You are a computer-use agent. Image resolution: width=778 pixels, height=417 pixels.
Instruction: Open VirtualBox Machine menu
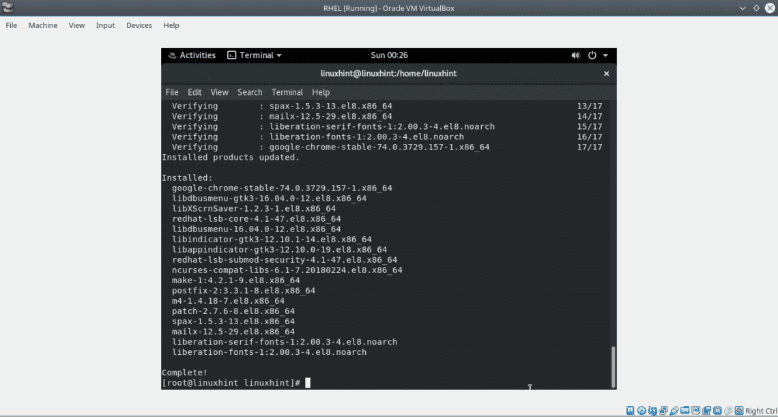click(x=43, y=25)
